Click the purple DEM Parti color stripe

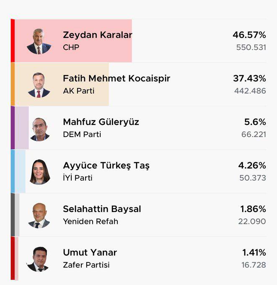(13, 127)
